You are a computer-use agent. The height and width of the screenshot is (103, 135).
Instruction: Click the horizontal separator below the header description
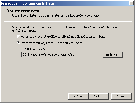coord(68,21)
